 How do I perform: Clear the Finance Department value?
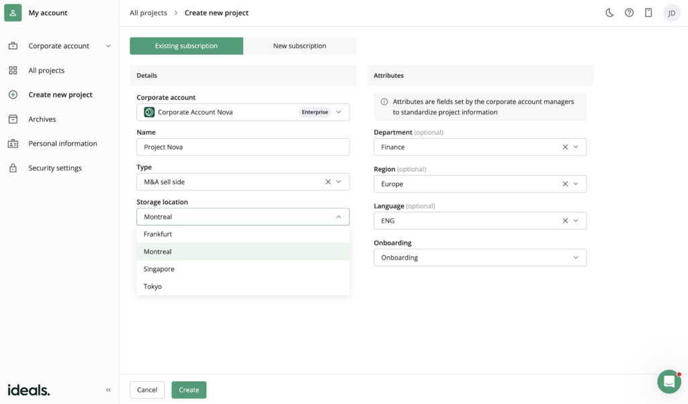click(x=565, y=147)
